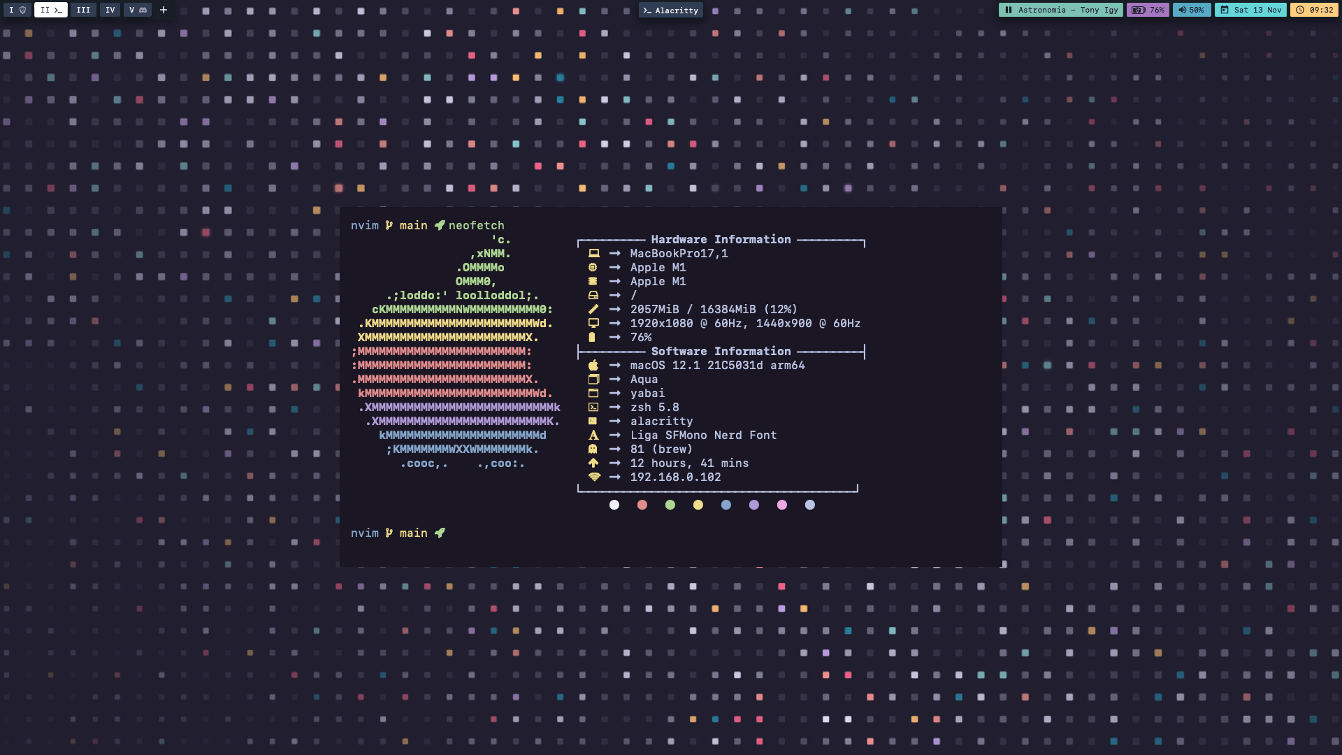Open workspace IV
Screen dimensions: 1342x755
[x=110, y=10]
